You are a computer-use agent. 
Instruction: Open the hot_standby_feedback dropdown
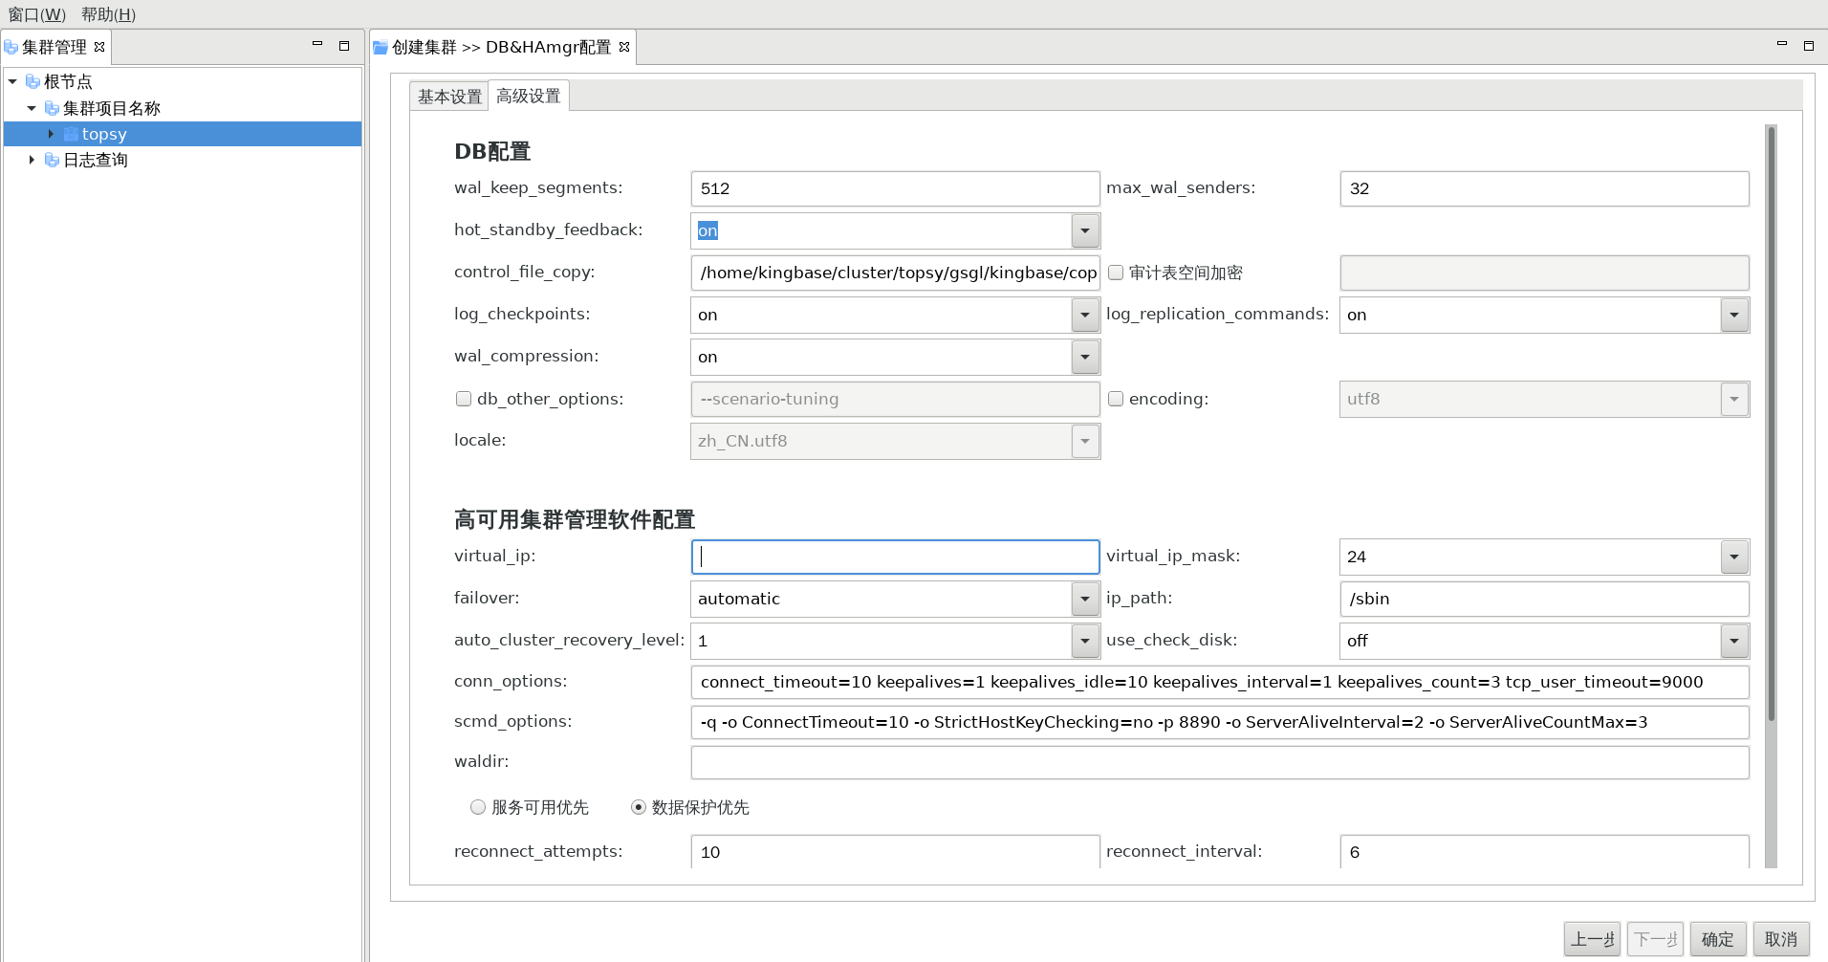coord(1085,230)
